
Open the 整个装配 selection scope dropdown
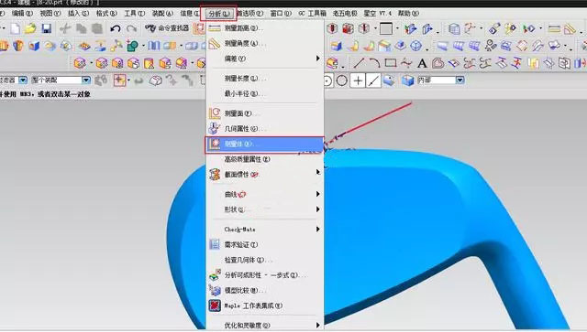click(x=86, y=80)
